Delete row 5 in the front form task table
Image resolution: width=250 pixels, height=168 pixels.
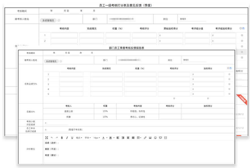[x=229, y=94]
